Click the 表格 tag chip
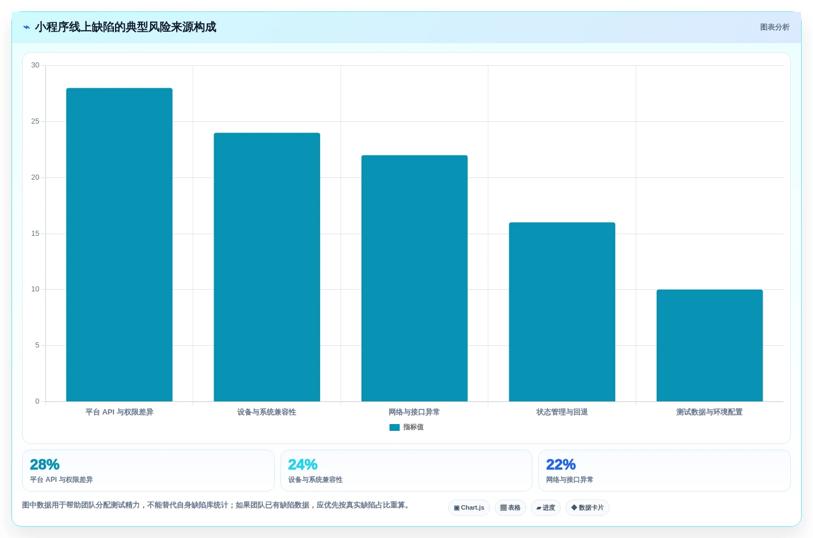 pos(510,508)
